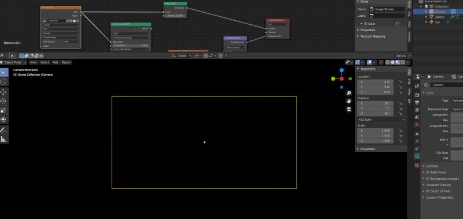Viewport: 463px width, 219px height.
Task: Open World properties tab
Action: click(x=417, y=125)
